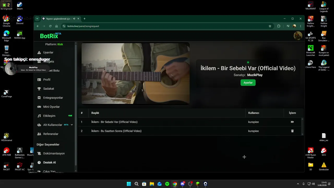The height and width of the screenshot is (188, 334).
Task: Open Spotify from the taskbar
Action: 167,184
